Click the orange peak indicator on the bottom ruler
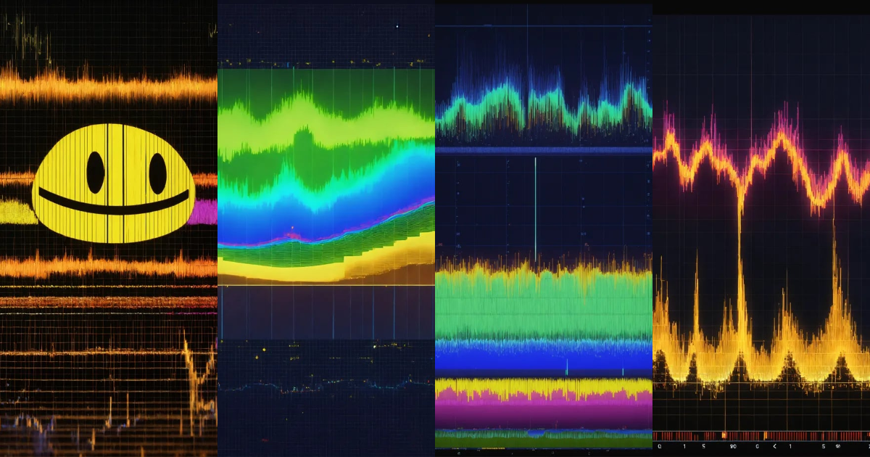This screenshot has width=870, height=457. 725,435
